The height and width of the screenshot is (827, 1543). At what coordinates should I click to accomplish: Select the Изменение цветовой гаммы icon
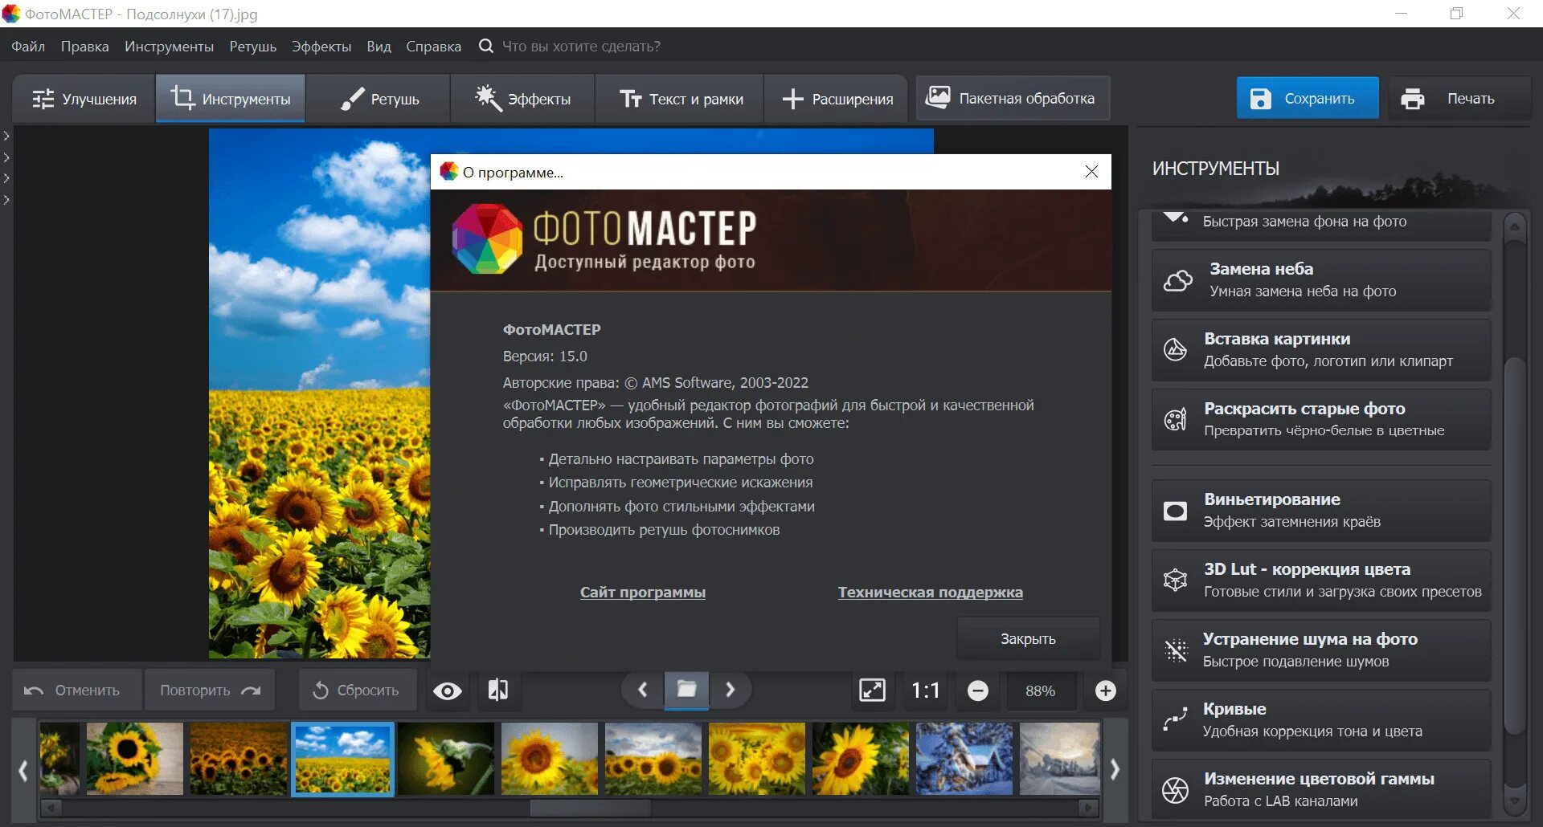1175,790
